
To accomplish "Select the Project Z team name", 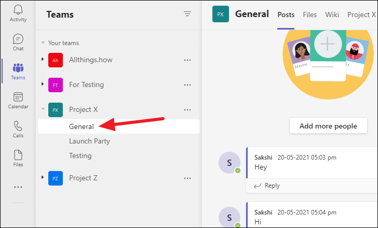I will pos(83,178).
